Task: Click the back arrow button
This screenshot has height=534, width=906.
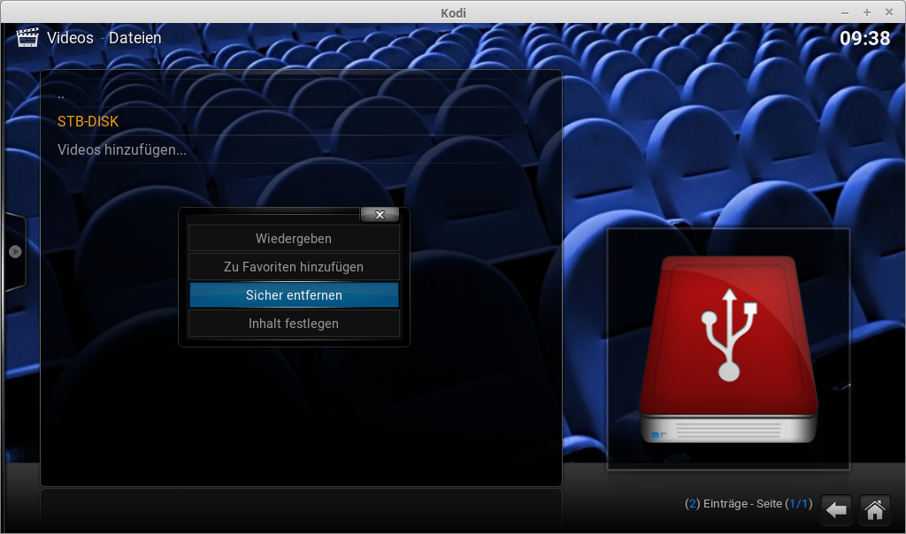Action: [836, 510]
